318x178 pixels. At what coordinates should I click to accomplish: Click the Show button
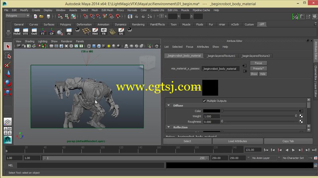254,74
